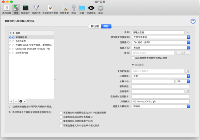Add a new preset with plus button
The width and height of the screenshot is (200, 140).
click(11, 101)
